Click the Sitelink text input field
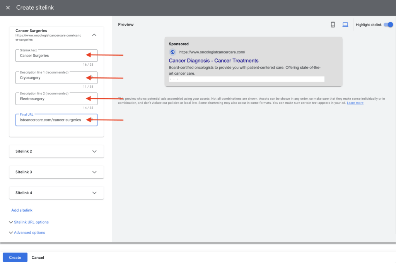The height and width of the screenshot is (263, 396). pyautogui.click(x=50, y=56)
